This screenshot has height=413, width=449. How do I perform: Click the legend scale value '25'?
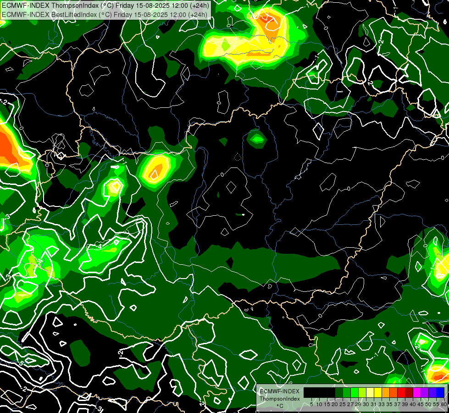[343, 404]
